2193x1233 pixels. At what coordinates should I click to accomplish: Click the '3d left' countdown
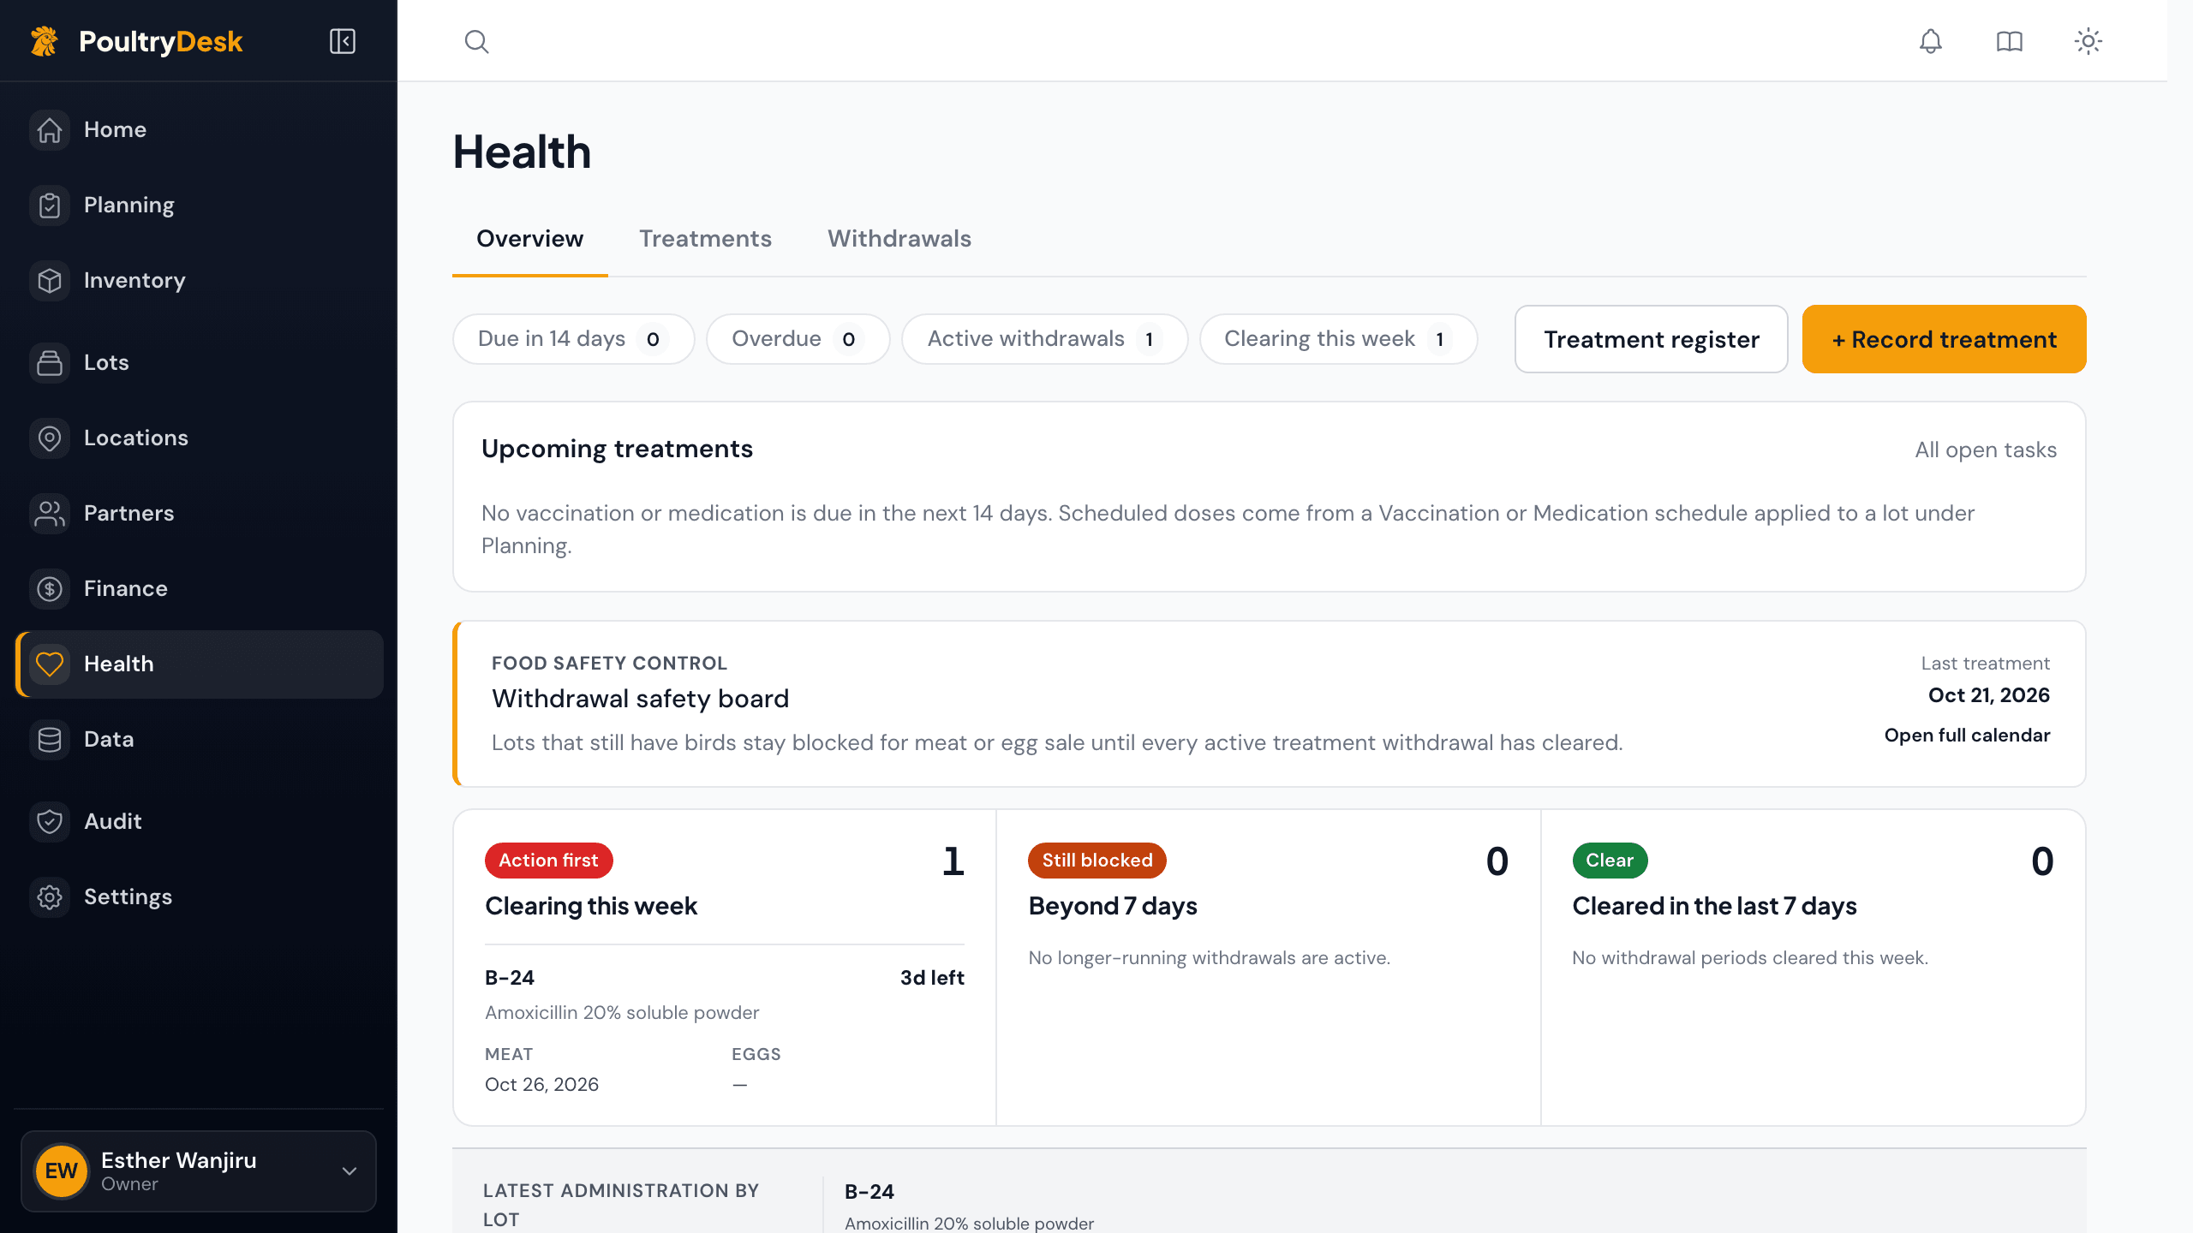pyautogui.click(x=932, y=978)
